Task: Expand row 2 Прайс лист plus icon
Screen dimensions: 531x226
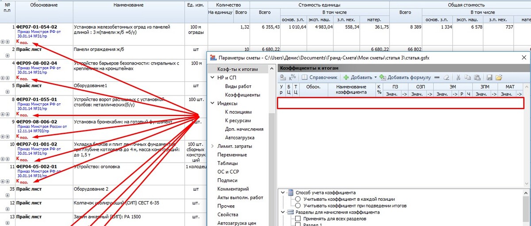Action: click(x=8, y=55)
